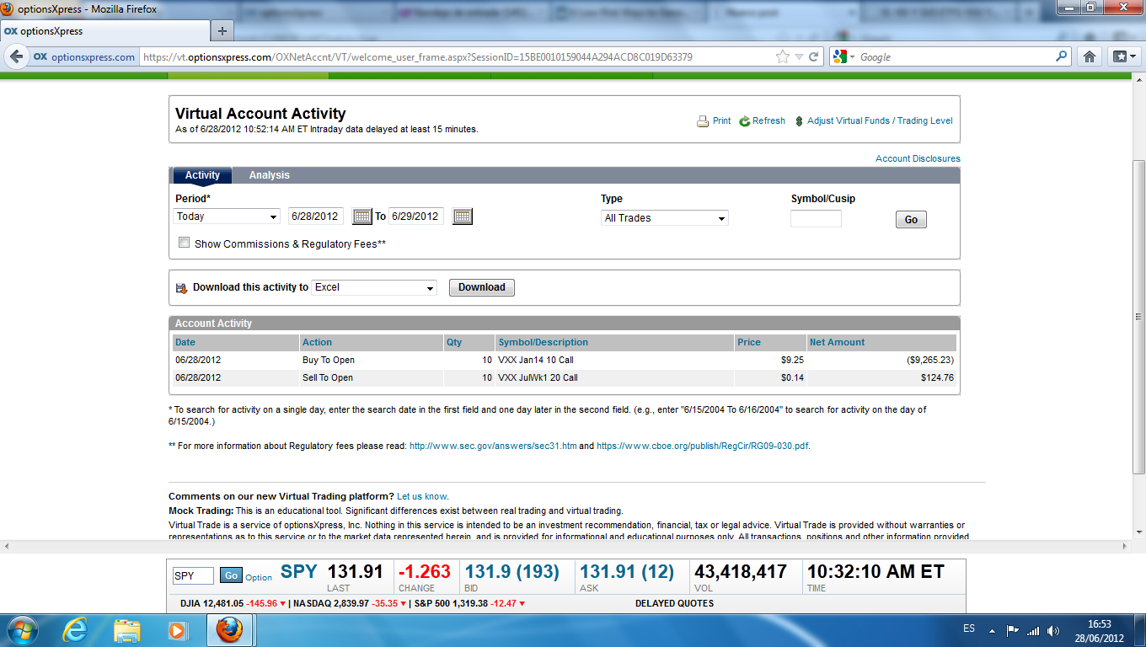Click the Adjust Virtual Funds dollar icon
This screenshot has height=647, width=1146.
tap(799, 121)
